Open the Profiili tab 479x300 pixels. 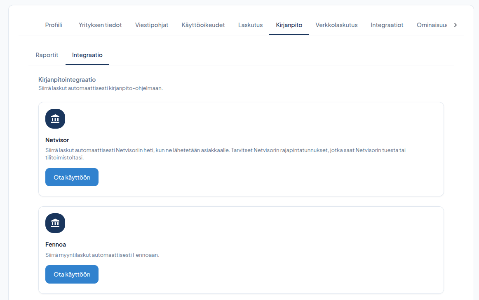coord(54,25)
